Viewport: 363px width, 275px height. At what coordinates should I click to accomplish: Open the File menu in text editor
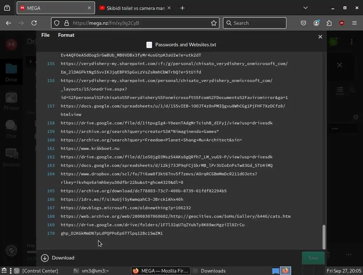click(x=45, y=35)
